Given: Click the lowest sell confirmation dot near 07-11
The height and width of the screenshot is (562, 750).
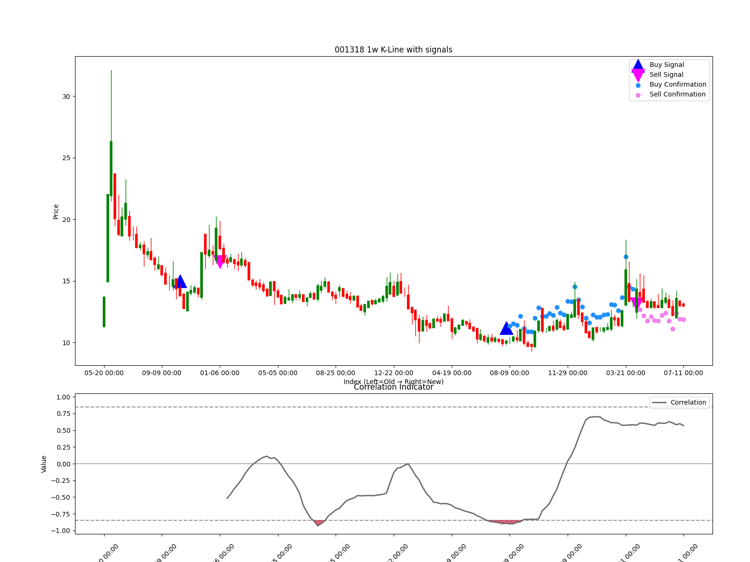Looking at the screenshot, I should pyautogui.click(x=673, y=329).
